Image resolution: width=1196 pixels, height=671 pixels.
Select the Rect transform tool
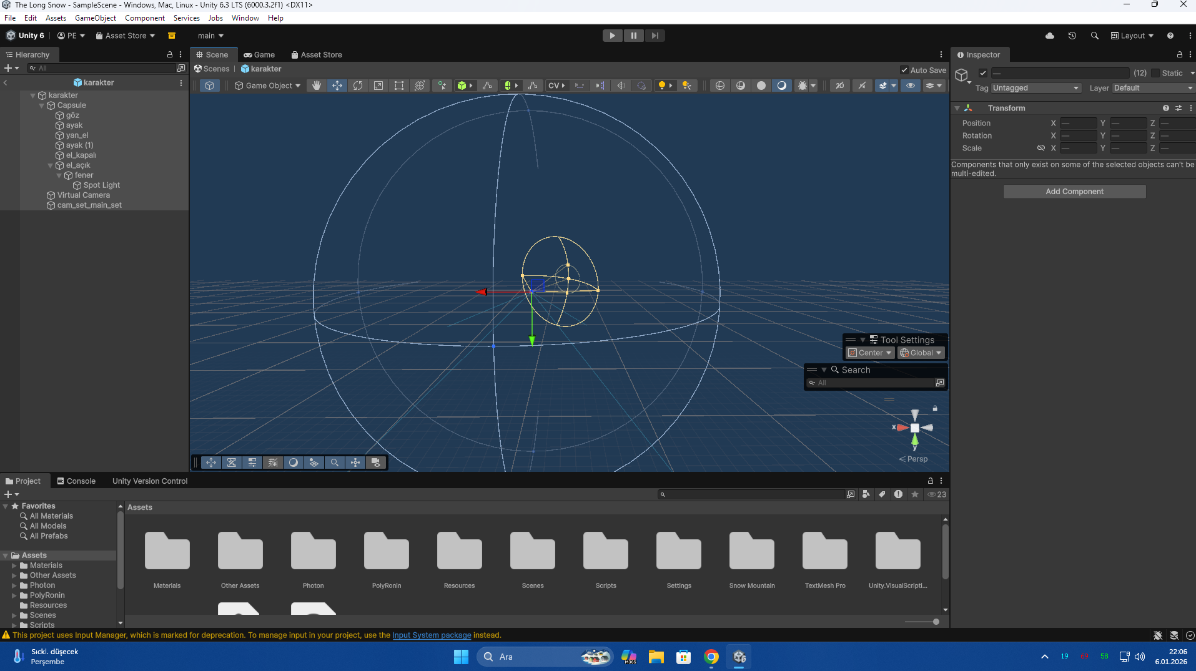pos(399,86)
